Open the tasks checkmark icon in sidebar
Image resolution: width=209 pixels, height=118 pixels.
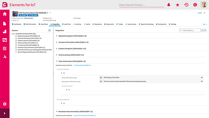[5, 48]
